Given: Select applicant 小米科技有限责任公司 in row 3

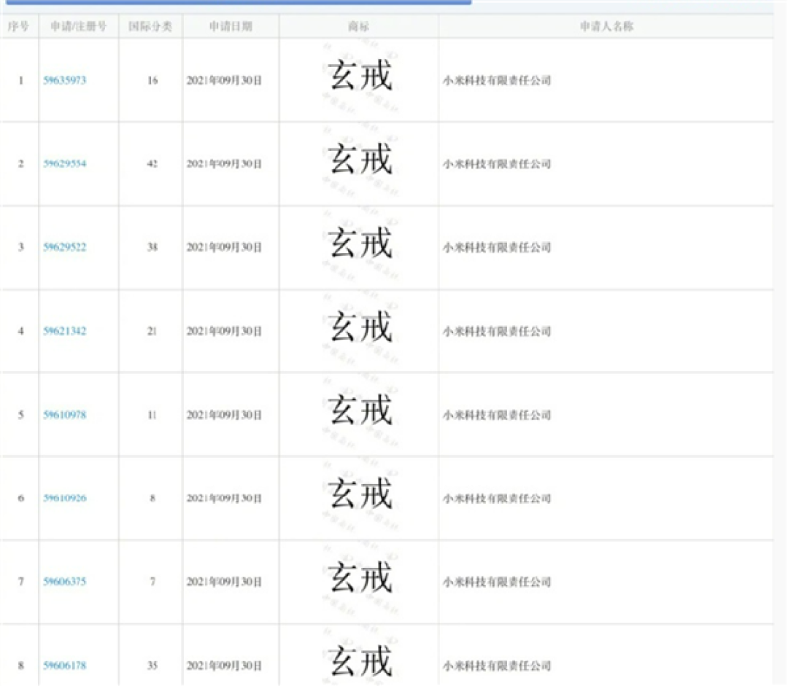Looking at the screenshot, I should 497,247.
